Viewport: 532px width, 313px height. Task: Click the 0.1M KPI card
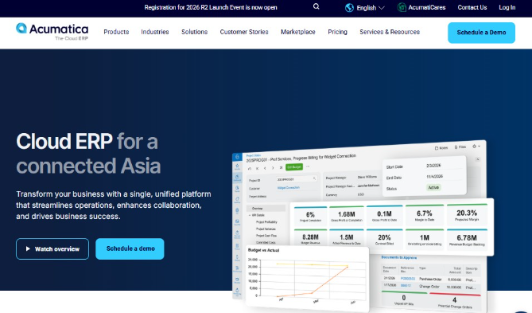(384, 216)
